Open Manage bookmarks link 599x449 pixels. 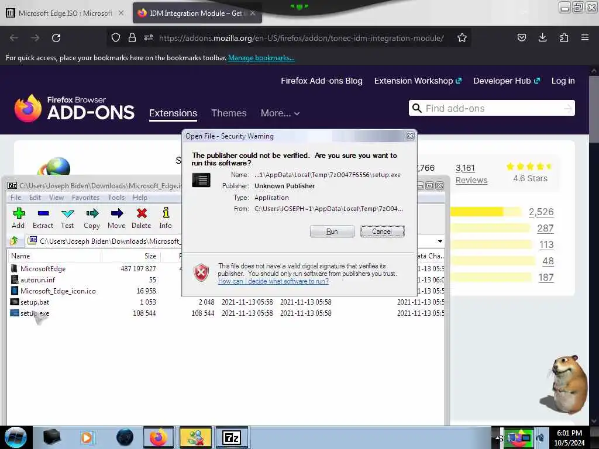point(261,58)
